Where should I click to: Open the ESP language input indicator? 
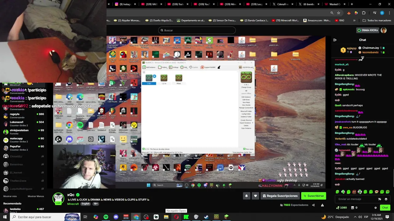366,217
